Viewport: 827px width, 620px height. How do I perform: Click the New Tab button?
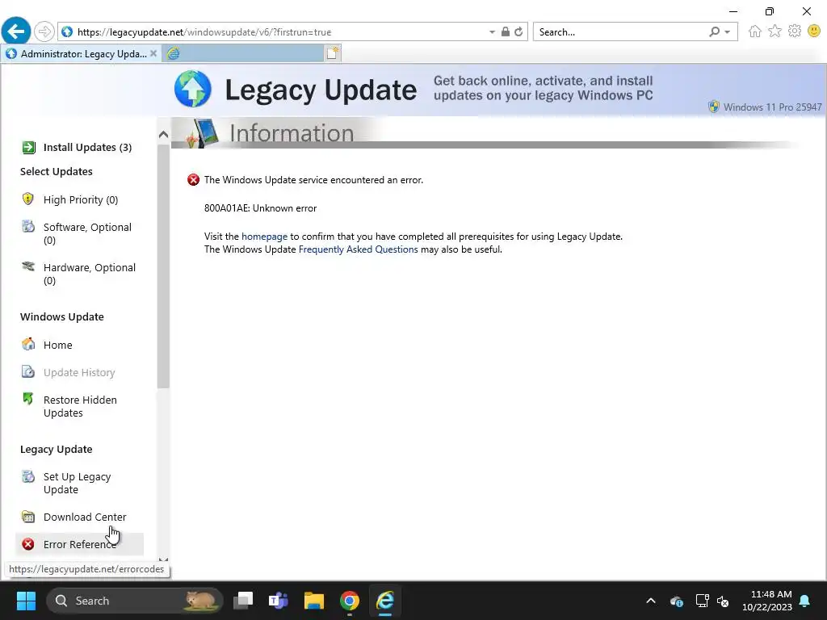coord(333,53)
